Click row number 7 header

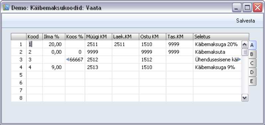coord(19,90)
